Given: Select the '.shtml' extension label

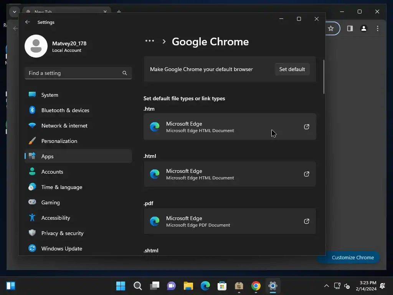Looking at the screenshot, I should tap(151, 250).
